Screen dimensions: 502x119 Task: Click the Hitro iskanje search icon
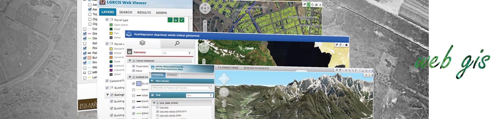[x=152, y=81]
